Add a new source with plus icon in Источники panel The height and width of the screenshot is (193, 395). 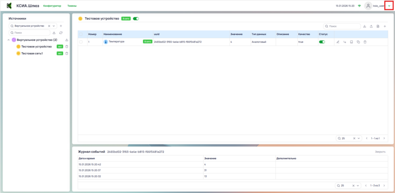click(x=61, y=26)
